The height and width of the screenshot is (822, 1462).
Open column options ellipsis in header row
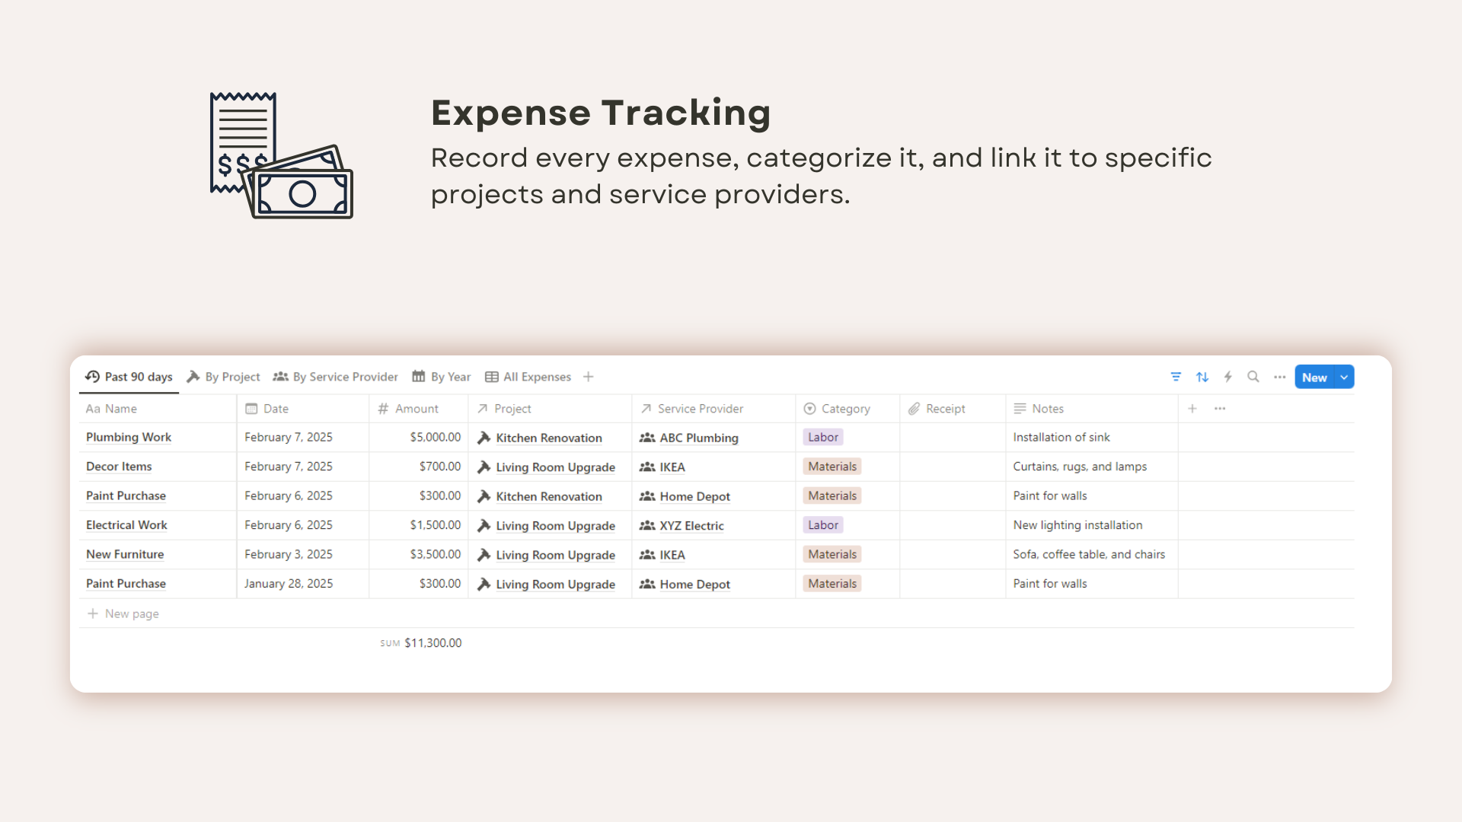pyautogui.click(x=1220, y=409)
